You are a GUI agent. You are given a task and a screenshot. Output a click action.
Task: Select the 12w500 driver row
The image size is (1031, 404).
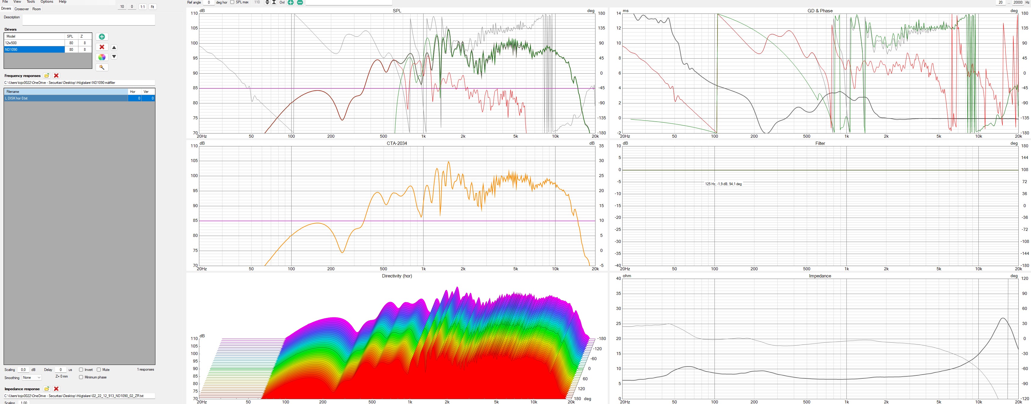(x=34, y=43)
